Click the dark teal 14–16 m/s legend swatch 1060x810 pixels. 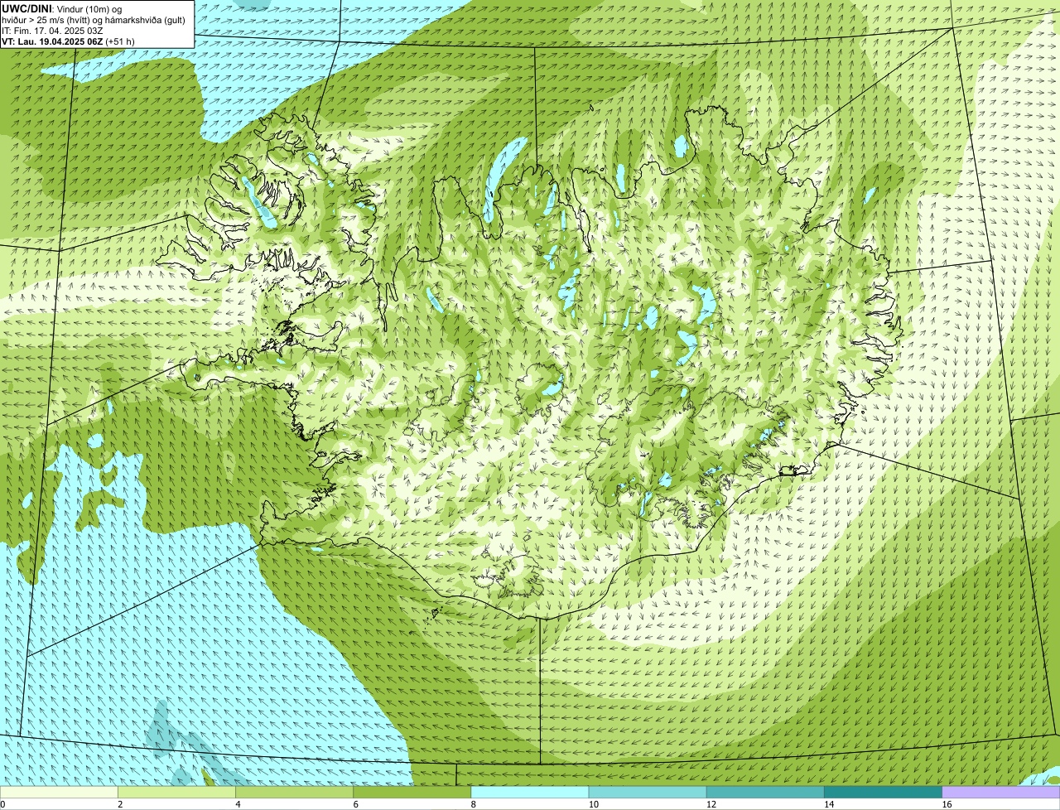pos(884,793)
